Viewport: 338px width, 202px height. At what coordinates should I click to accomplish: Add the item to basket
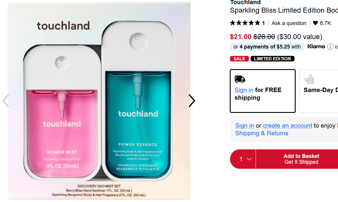coord(301,159)
